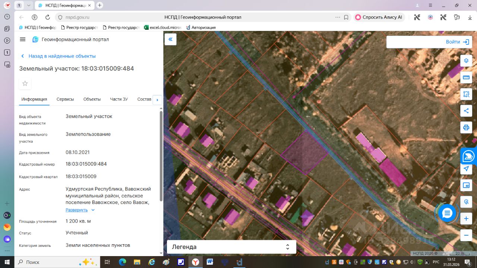Open the chat assistant bubble
Image resolution: width=477 pixels, height=268 pixels.
tap(447, 213)
